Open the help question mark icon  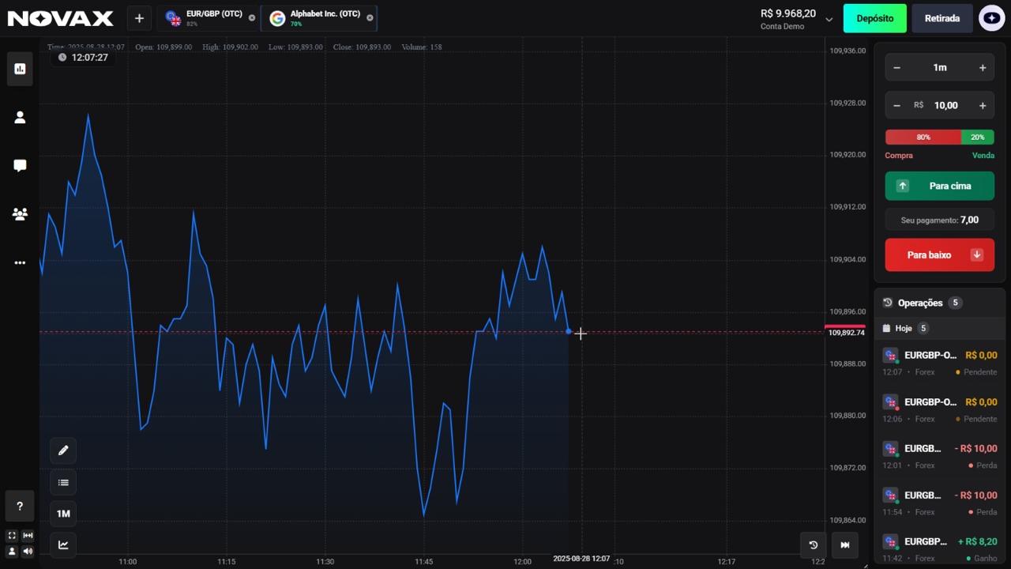pyautogui.click(x=20, y=506)
